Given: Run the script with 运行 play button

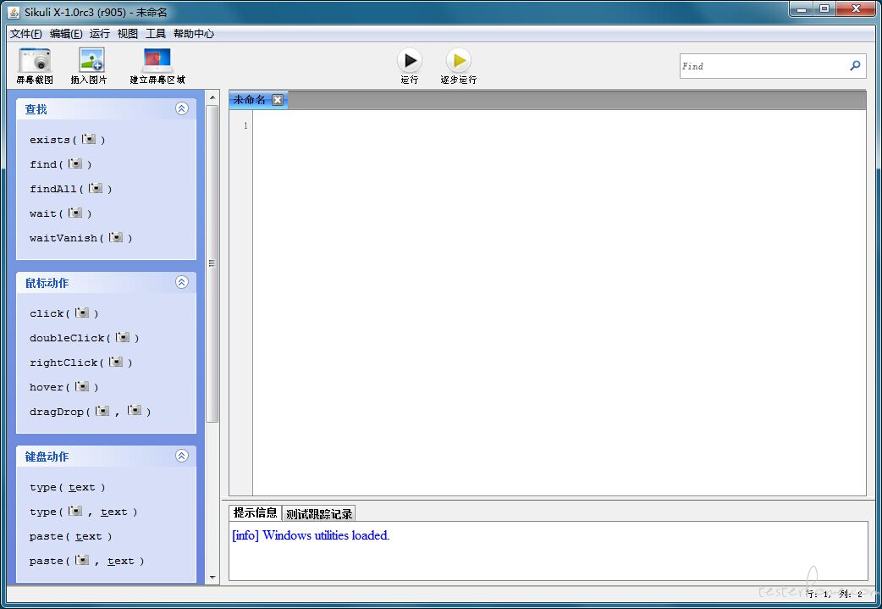Looking at the screenshot, I should pyautogui.click(x=410, y=59).
